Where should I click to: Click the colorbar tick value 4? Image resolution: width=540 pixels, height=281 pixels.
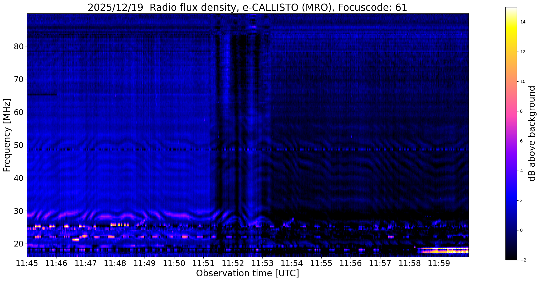521,171
